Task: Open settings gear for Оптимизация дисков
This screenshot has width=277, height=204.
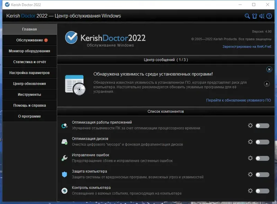Action: pyautogui.click(x=250, y=142)
